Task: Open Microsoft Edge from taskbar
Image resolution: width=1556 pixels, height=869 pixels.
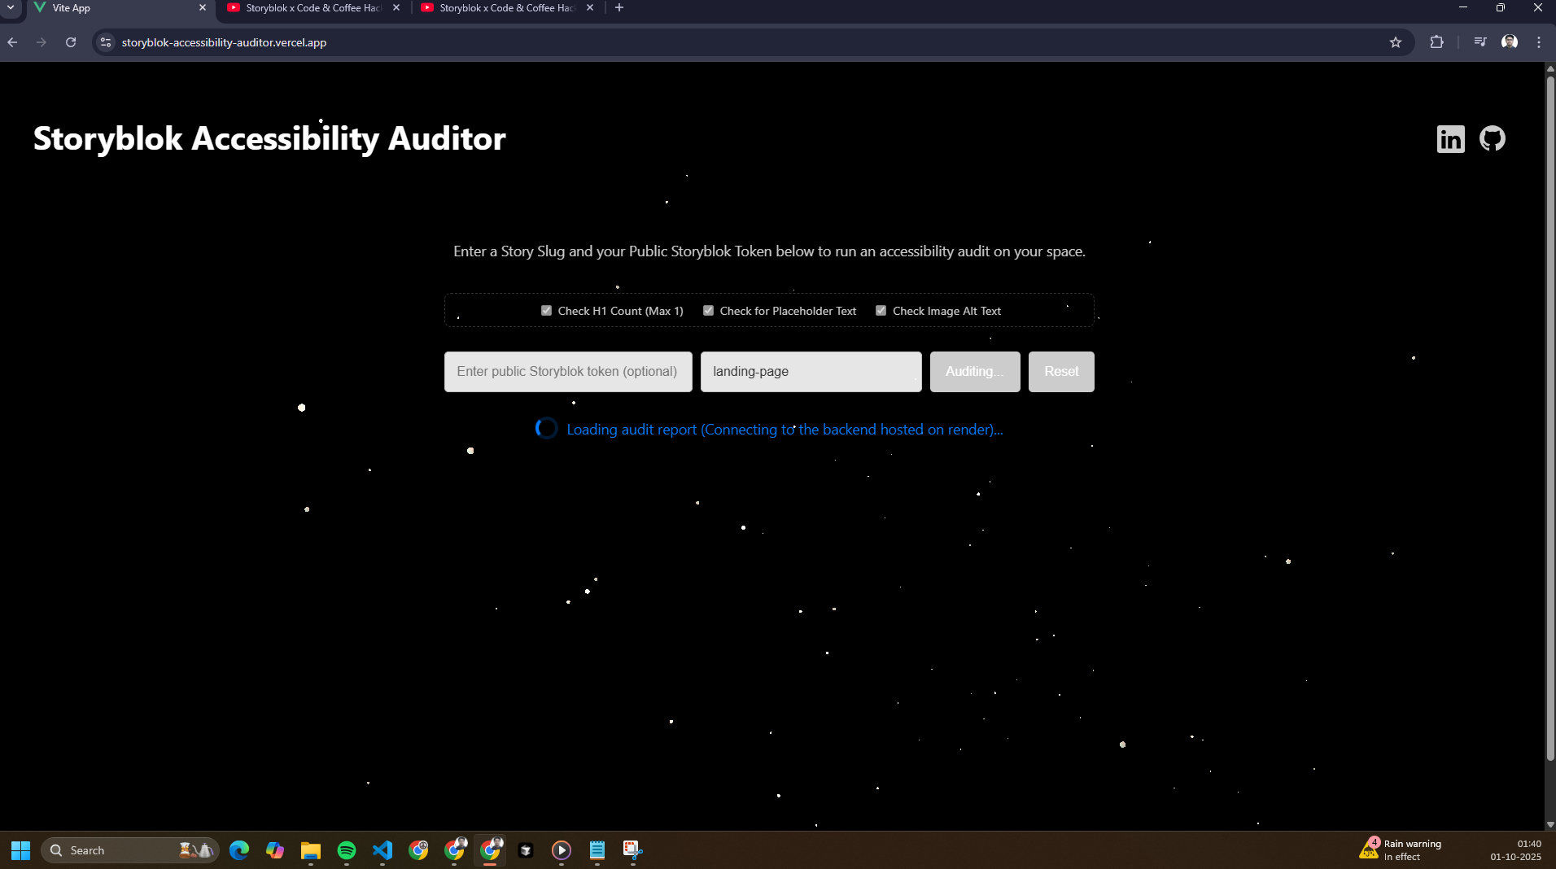Action: point(239,850)
